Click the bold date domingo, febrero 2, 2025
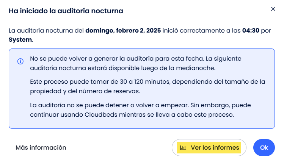 tap(123, 31)
